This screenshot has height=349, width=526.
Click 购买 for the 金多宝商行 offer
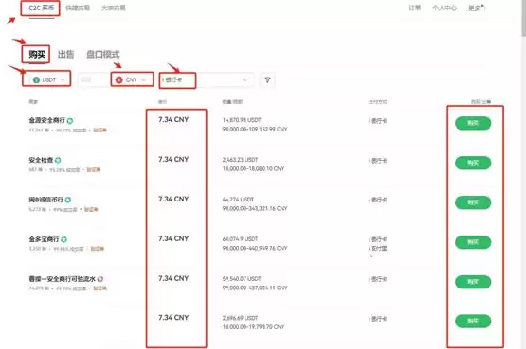[x=473, y=242]
